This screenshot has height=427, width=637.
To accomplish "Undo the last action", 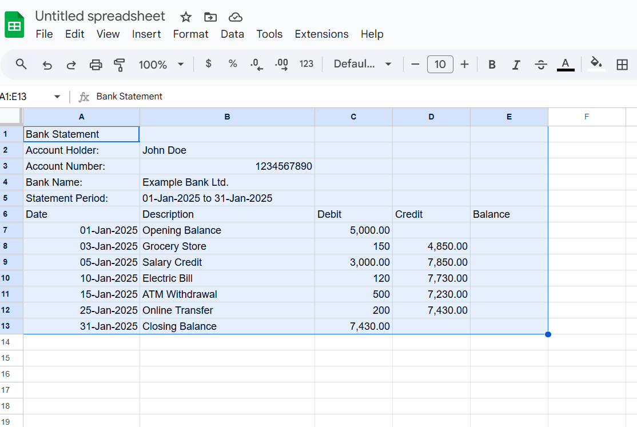I will pos(47,64).
